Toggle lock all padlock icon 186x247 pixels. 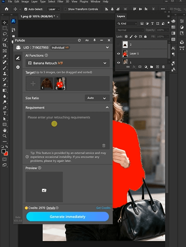(x=145, y=37)
